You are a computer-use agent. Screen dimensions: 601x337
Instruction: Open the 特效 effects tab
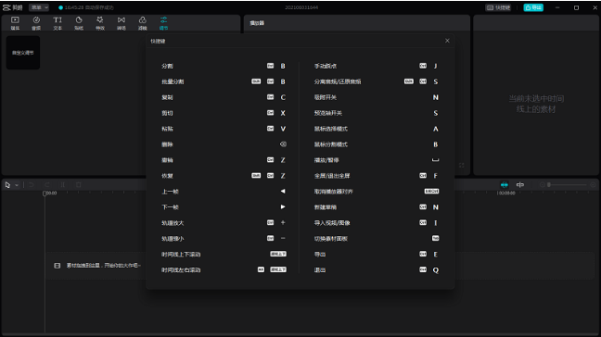pos(100,23)
